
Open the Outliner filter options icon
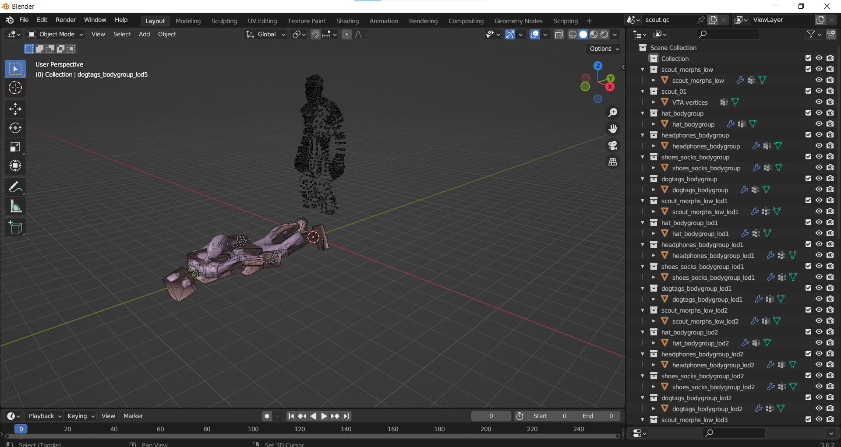(x=811, y=34)
